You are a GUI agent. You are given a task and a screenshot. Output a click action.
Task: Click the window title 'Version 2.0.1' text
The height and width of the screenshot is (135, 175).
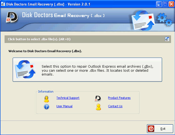79,4
